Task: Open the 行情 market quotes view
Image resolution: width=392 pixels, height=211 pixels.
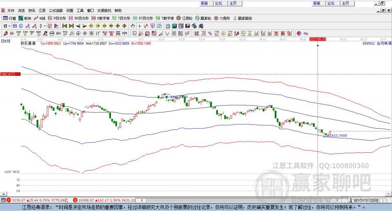Action: pyautogui.click(x=10, y=18)
